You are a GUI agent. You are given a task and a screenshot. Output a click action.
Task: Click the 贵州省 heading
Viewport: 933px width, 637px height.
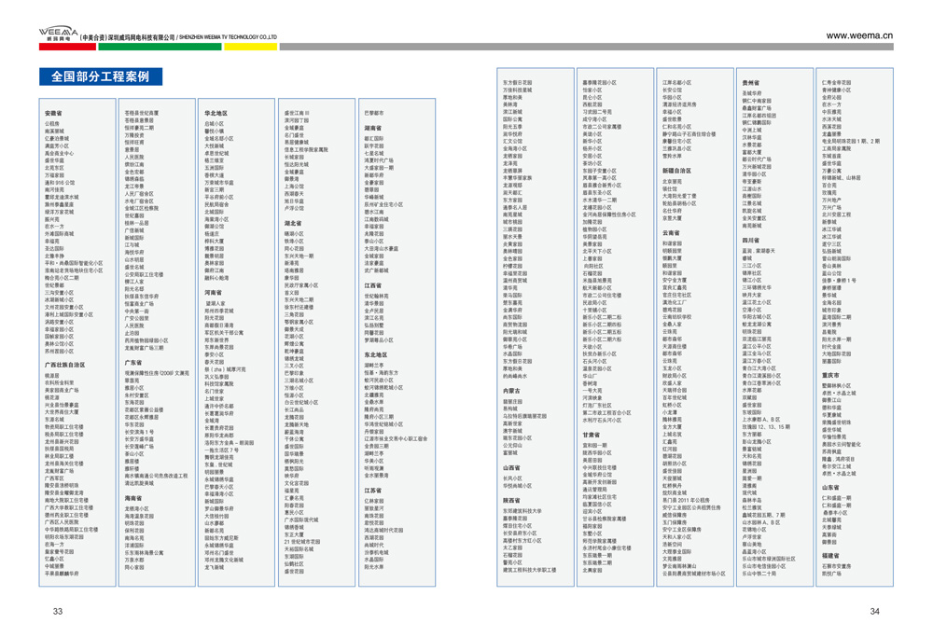click(751, 83)
